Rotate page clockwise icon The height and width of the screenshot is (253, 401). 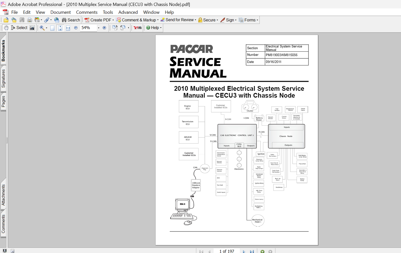[x=115, y=28]
